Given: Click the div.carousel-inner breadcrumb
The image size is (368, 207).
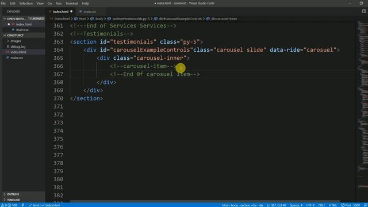Looking at the screenshot, I should tap(224, 19).
